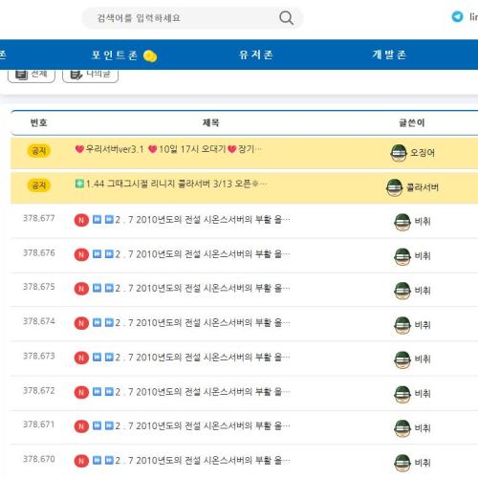Click author avatar in row 378,675
The width and height of the screenshot is (478, 478).
coord(402,291)
